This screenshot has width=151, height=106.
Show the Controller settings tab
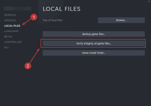13,42
